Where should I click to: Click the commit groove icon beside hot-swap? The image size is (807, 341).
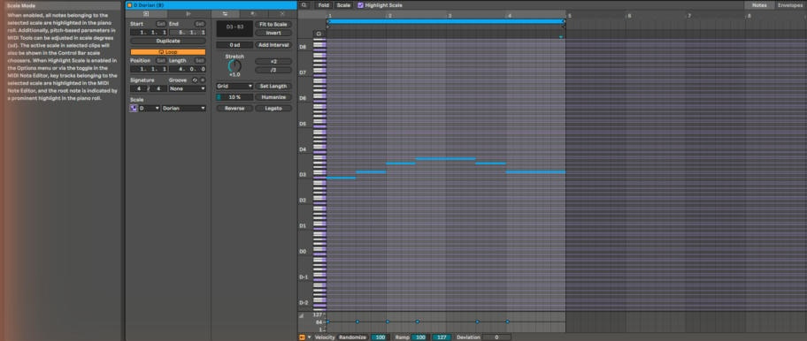(x=203, y=80)
